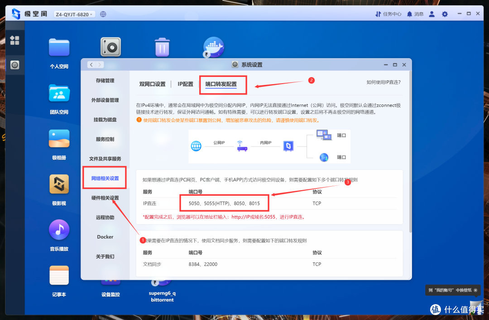Open the recycle bin desktop icon
Viewport: 489px width, 320px height.
tap(162, 47)
